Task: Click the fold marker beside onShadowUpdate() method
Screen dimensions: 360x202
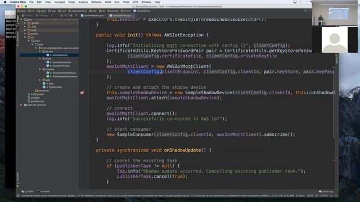Action: [88, 150]
